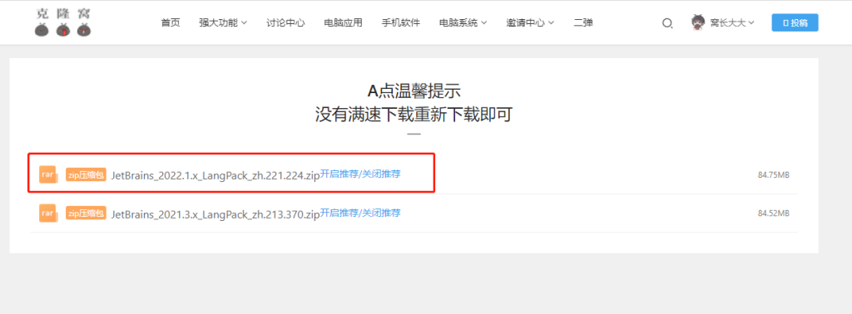Expand the 电脑系统 dropdown menu
852x314 pixels.
[463, 22]
